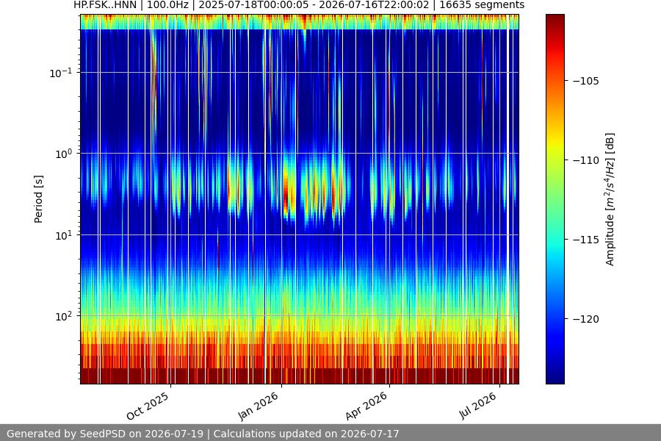The image size is (661, 441).
Task: Click the 'Generated by SeedPSD on 2026-07-19' footer text
Action: point(105,434)
